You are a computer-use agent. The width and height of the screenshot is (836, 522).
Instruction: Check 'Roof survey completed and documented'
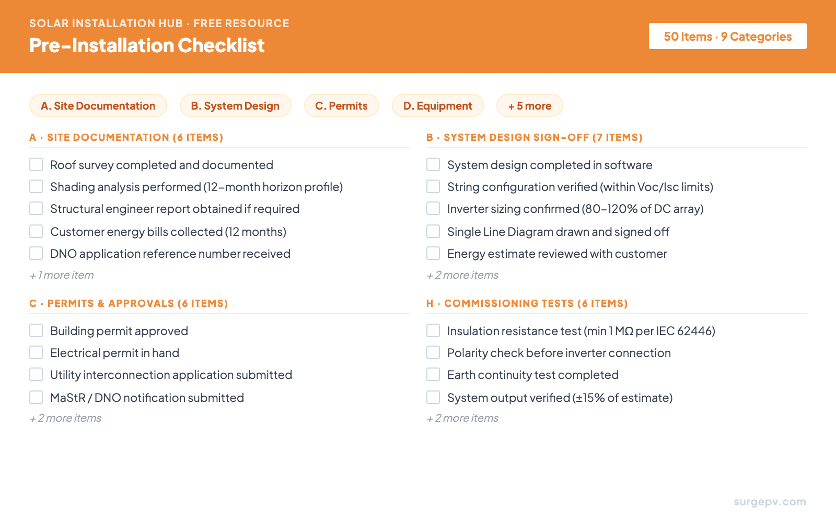[36, 164]
